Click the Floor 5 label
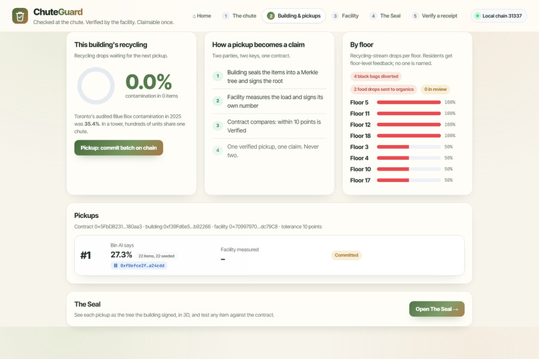This screenshot has height=359, width=539. click(x=359, y=102)
